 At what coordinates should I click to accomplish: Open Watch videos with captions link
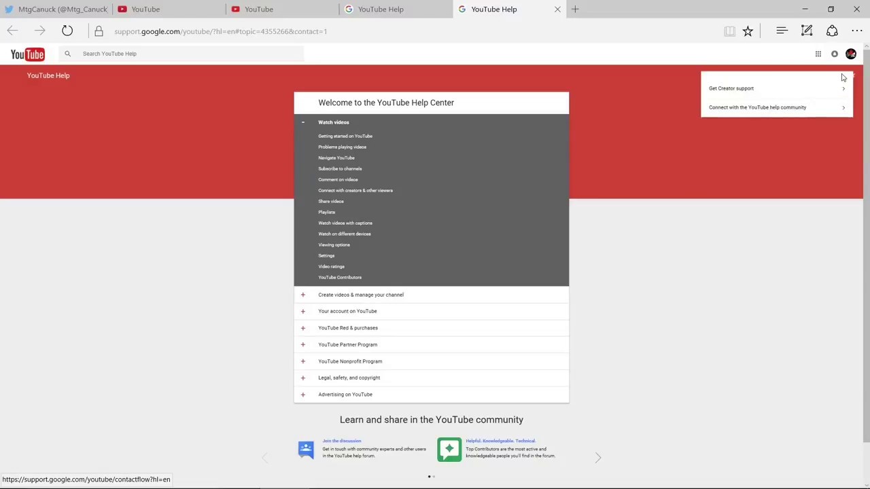pos(345,223)
